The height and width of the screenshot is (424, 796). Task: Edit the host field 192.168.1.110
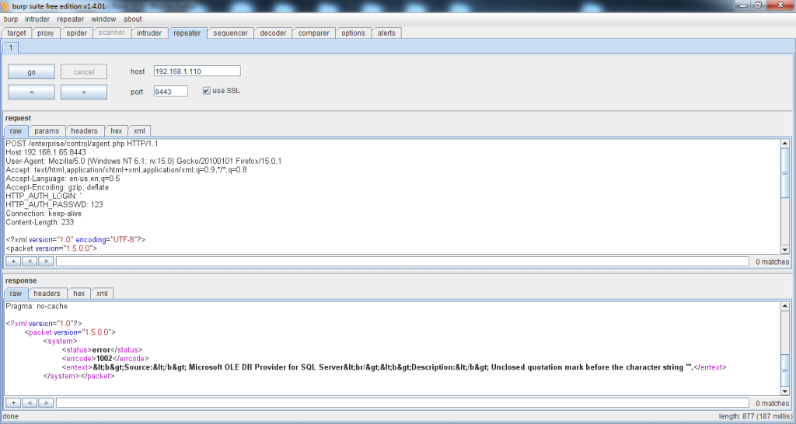tap(197, 71)
